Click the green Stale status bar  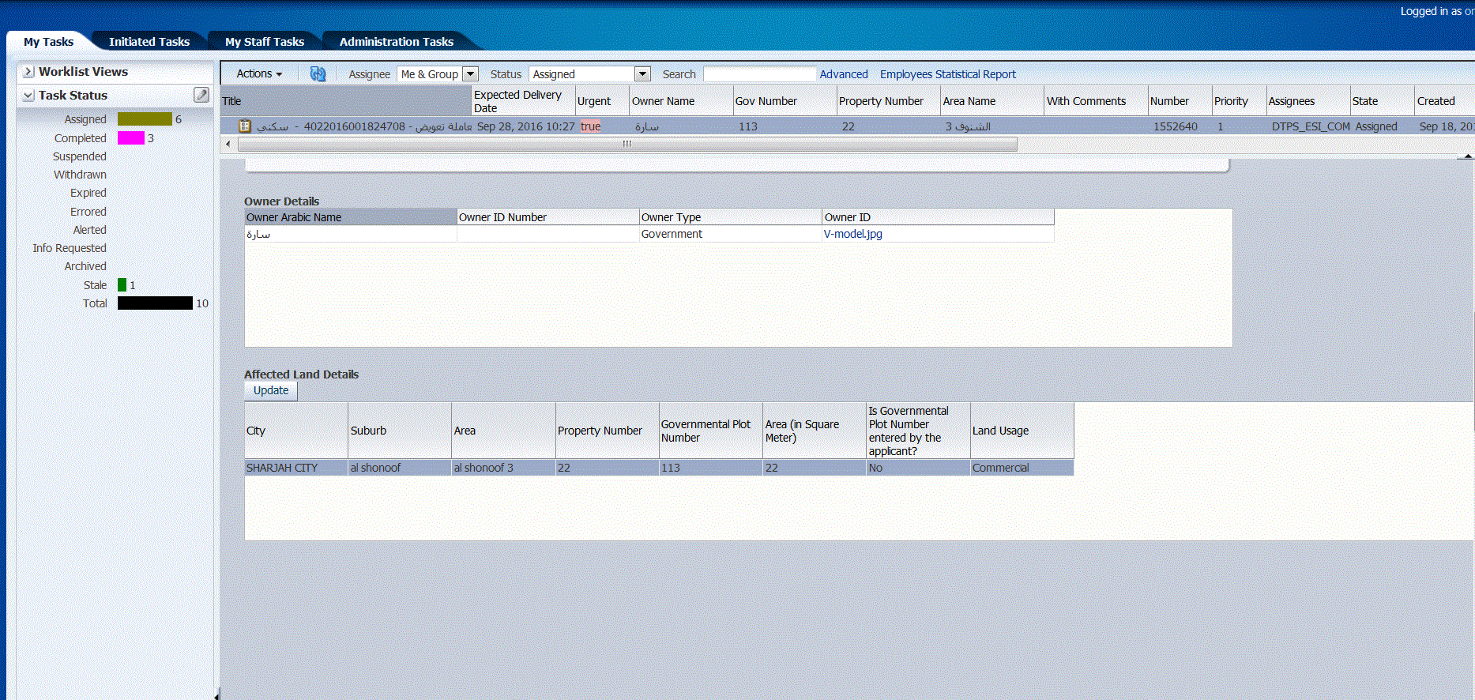coord(122,285)
